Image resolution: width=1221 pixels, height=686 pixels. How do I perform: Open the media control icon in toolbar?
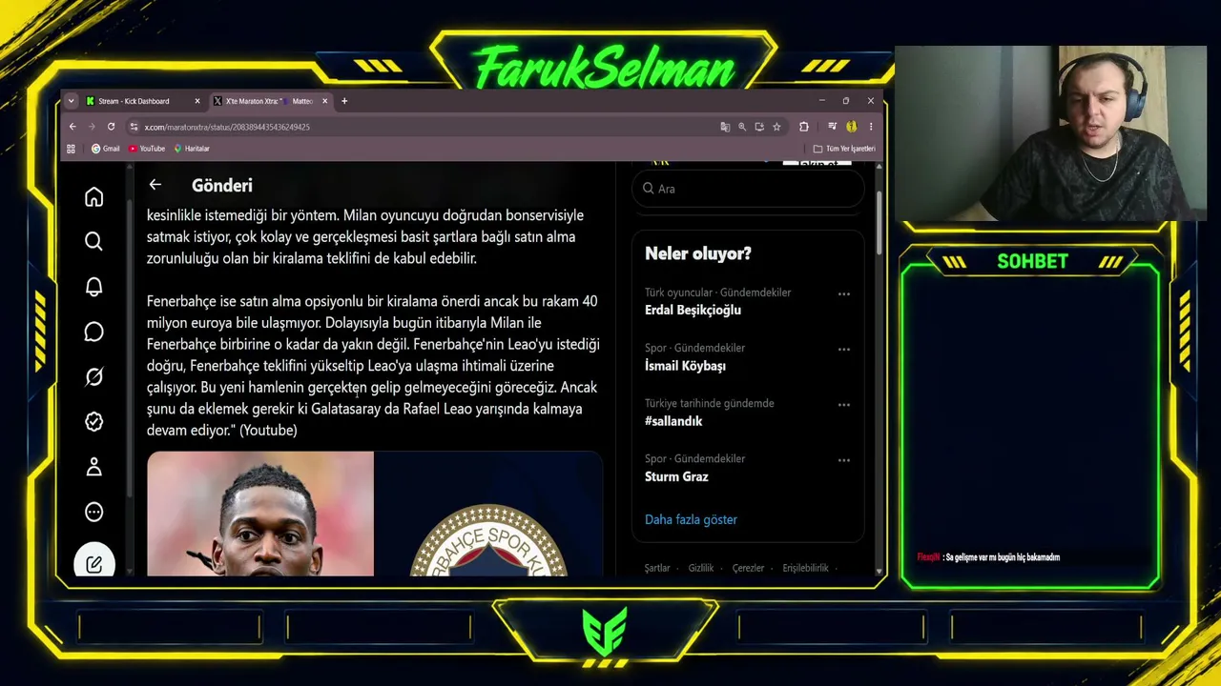pyautogui.click(x=832, y=127)
